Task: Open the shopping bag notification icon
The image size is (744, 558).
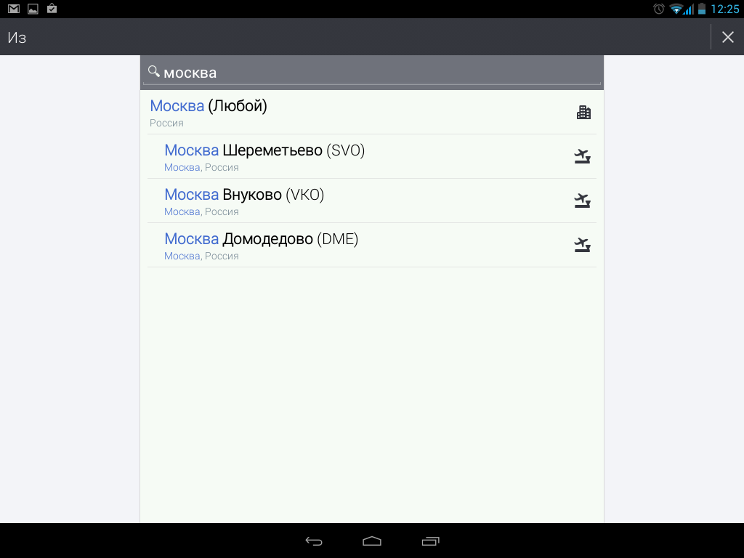Action: pos(52,9)
